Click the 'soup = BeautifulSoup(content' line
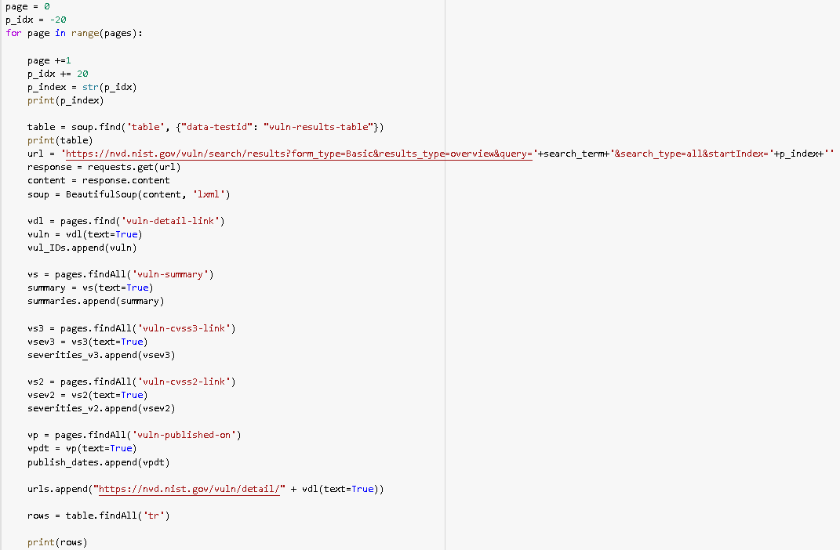This screenshot has width=840, height=550. 129,194
